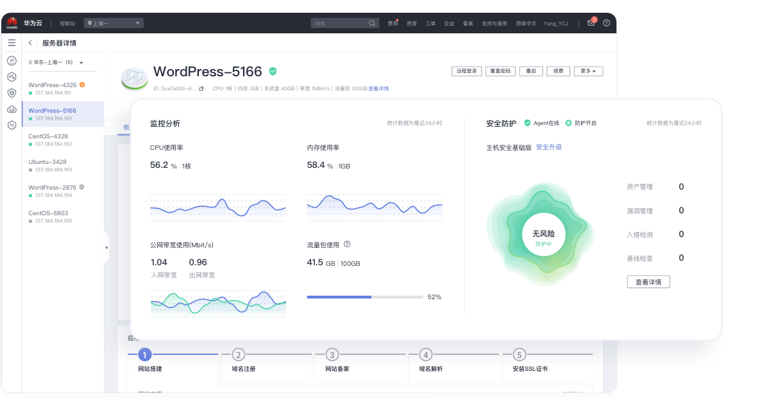Click the 漏洞管理 count row

pos(656,211)
